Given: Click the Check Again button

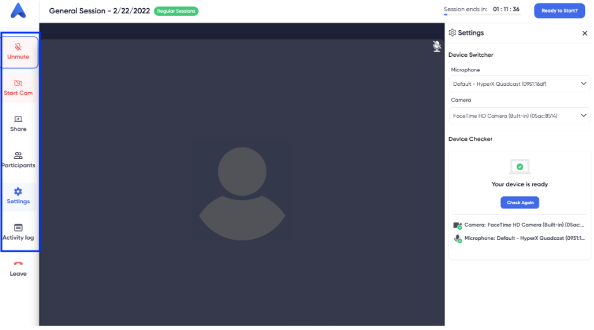Looking at the screenshot, I should tap(520, 203).
